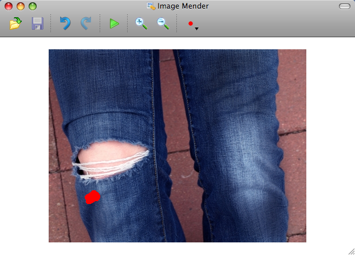Undo the last action

click(65, 23)
